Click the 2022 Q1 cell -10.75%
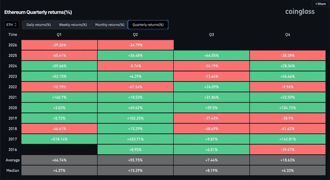The image size is (330, 180). point(59,87)
